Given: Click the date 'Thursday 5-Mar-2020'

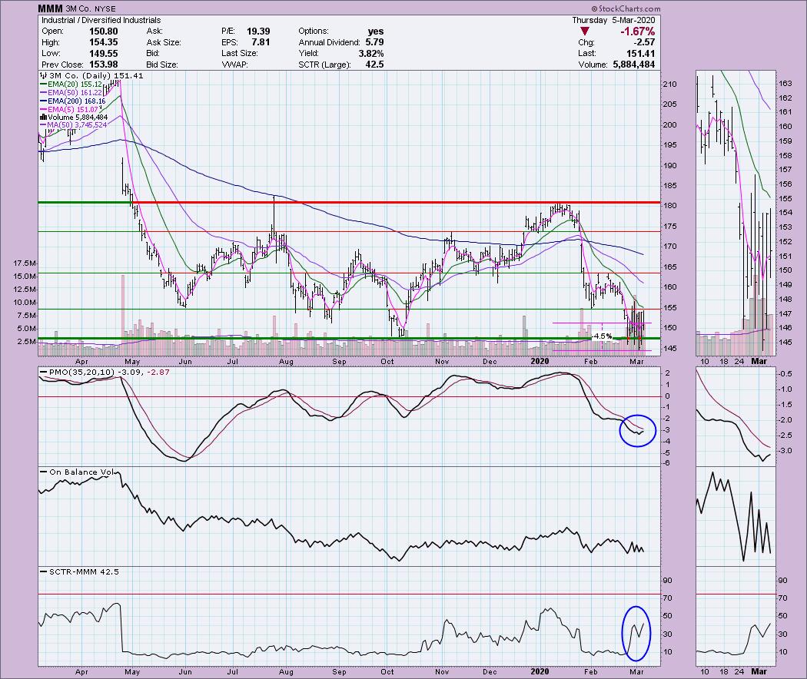Looking at the screenshot, I should point(613,20).
